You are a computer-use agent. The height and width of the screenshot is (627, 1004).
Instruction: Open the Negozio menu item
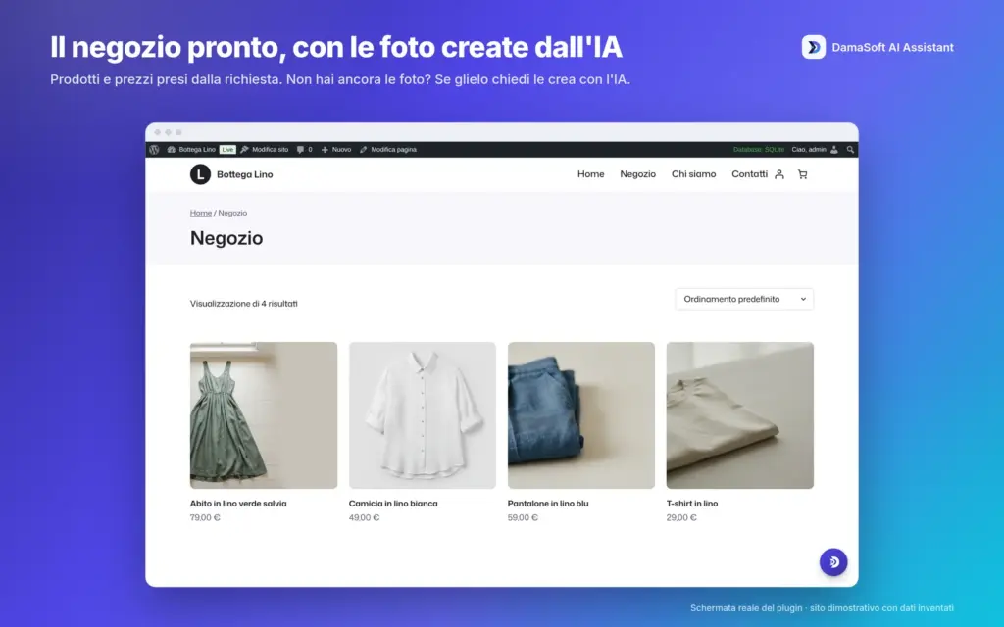637,174
